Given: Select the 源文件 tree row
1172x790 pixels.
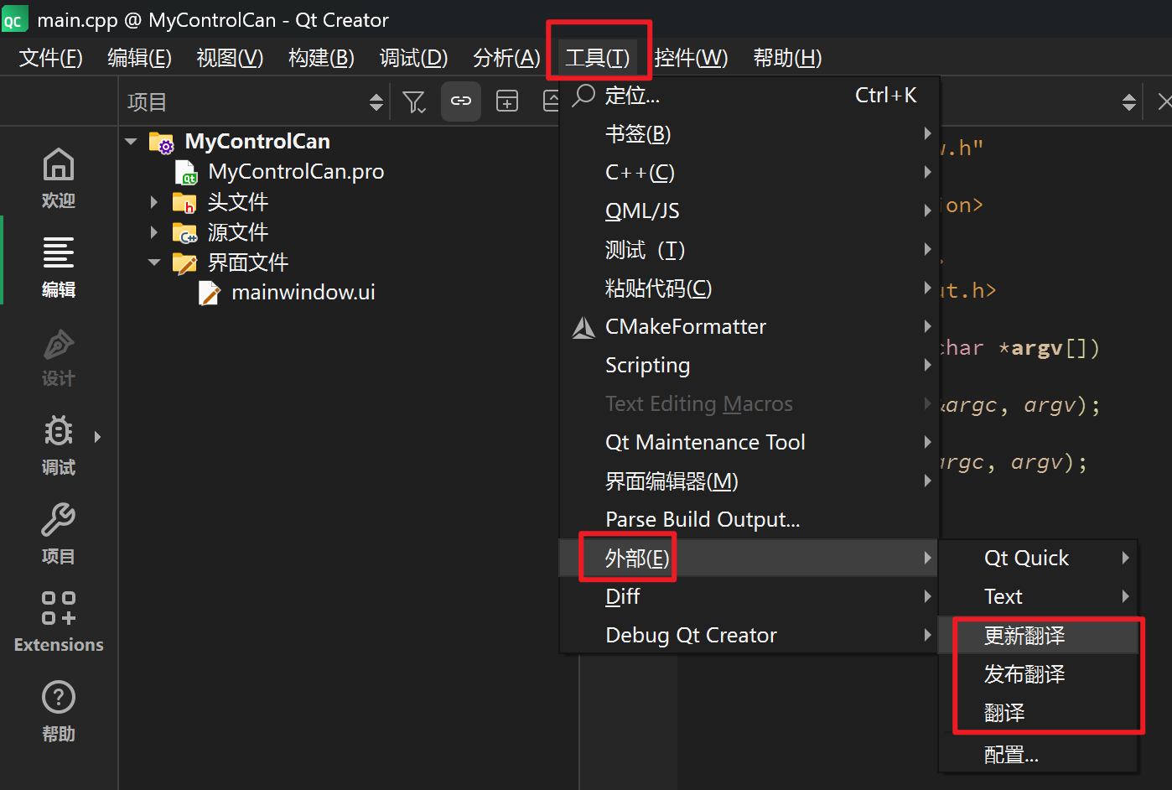Looking at the screenshot, I should point(238,232).
